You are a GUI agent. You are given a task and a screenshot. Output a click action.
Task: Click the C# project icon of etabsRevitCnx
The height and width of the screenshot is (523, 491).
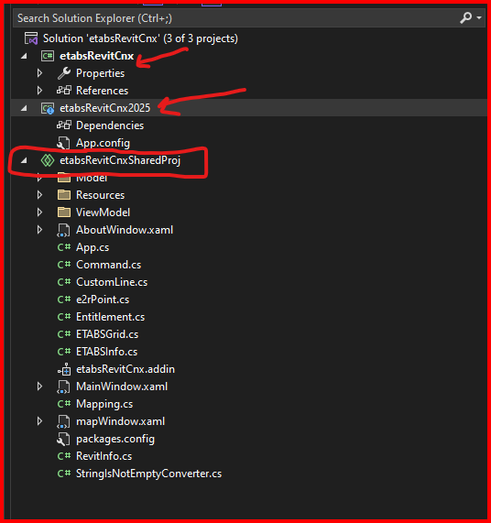[x=48, y=56]
